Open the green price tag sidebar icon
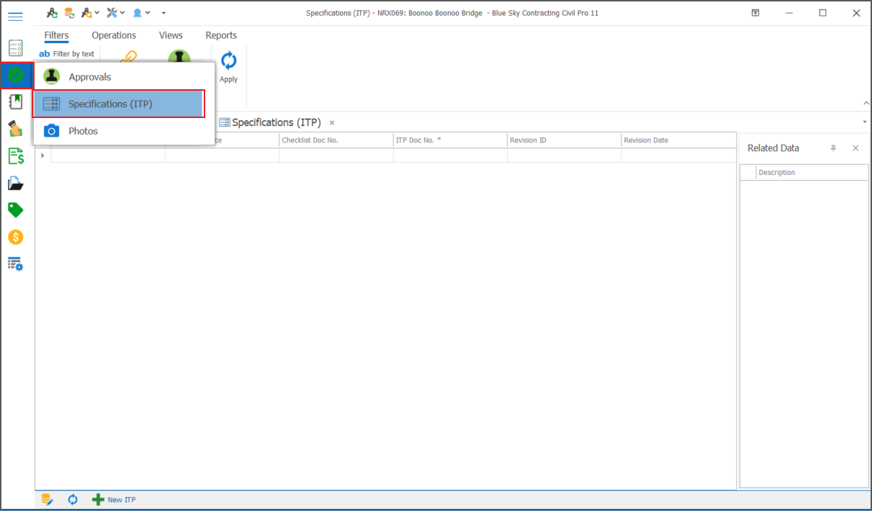 [16, 209]
